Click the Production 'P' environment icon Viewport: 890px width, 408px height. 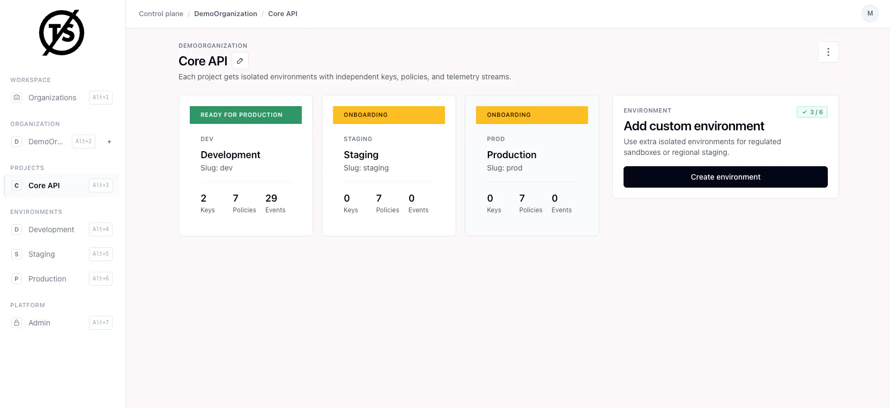tap(17, 279)
